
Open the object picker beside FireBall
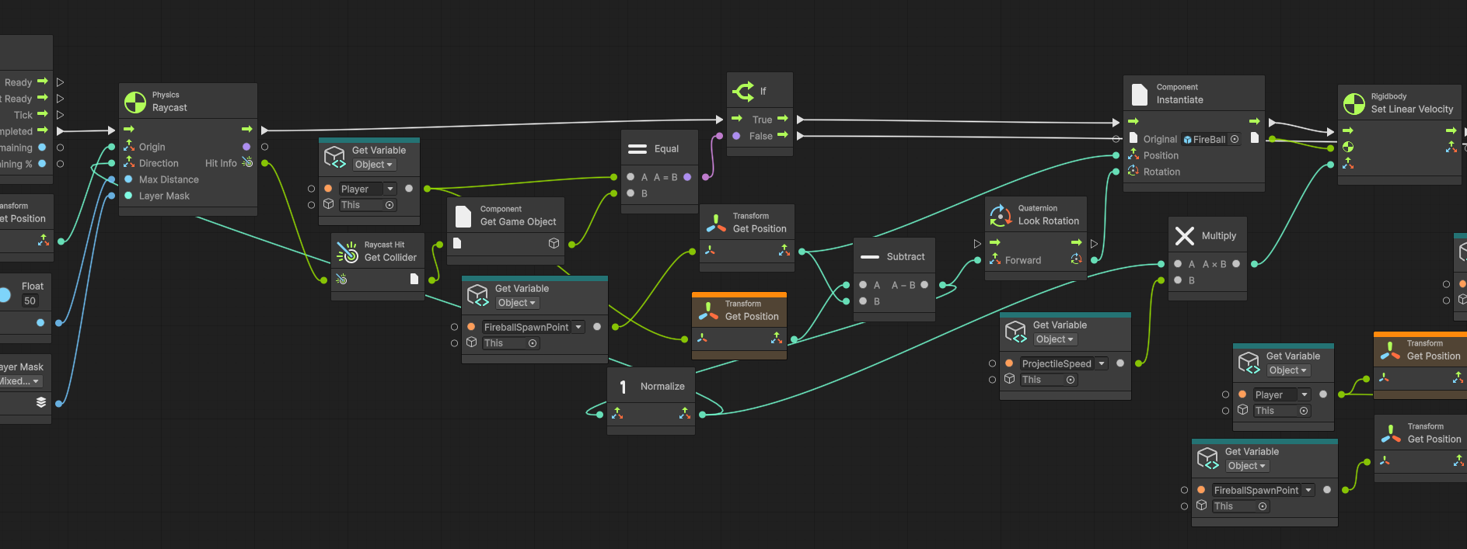point(1235,140)
